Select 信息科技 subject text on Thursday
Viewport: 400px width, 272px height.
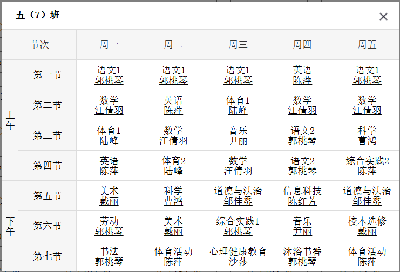(302, 191)
